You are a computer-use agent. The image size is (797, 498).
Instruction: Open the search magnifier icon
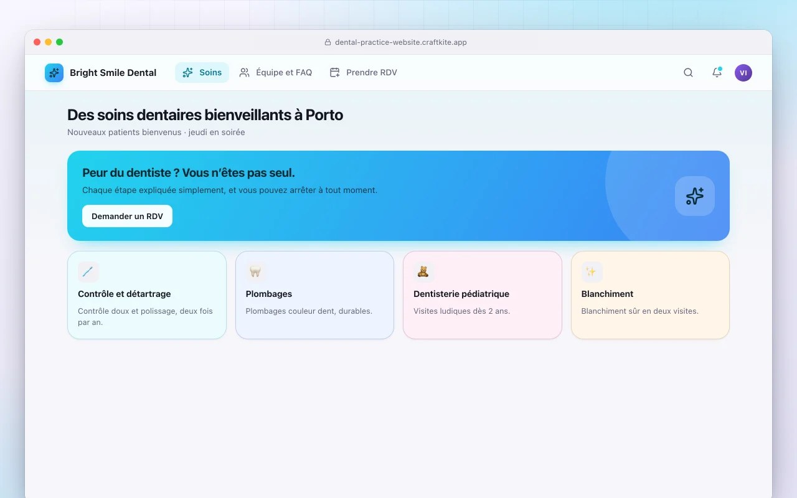[x=688, y=73]
